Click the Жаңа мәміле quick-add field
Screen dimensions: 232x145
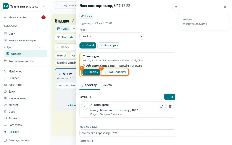(x=67, y=86)
